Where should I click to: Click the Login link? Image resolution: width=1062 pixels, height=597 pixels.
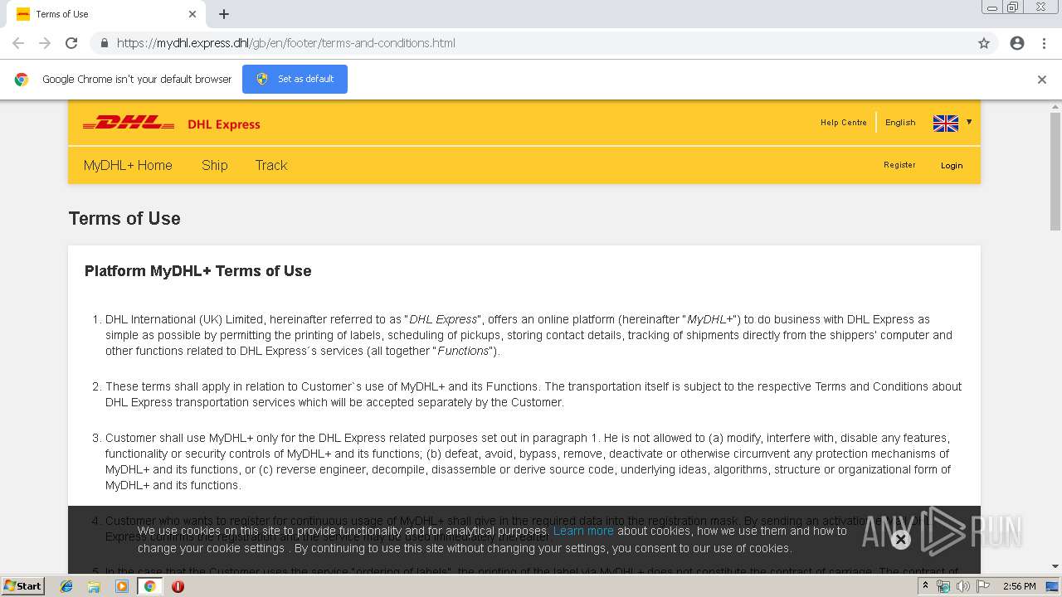952,166
